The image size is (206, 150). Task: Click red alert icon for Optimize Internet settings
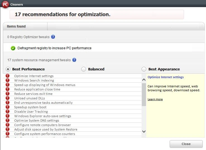coord(8,76)
